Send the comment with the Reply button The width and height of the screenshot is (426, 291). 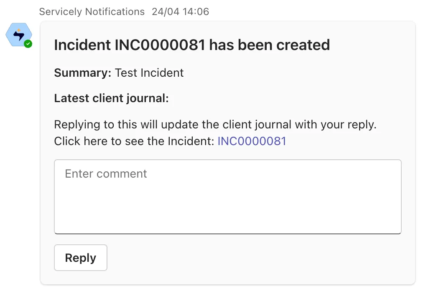tap(81, 258)
